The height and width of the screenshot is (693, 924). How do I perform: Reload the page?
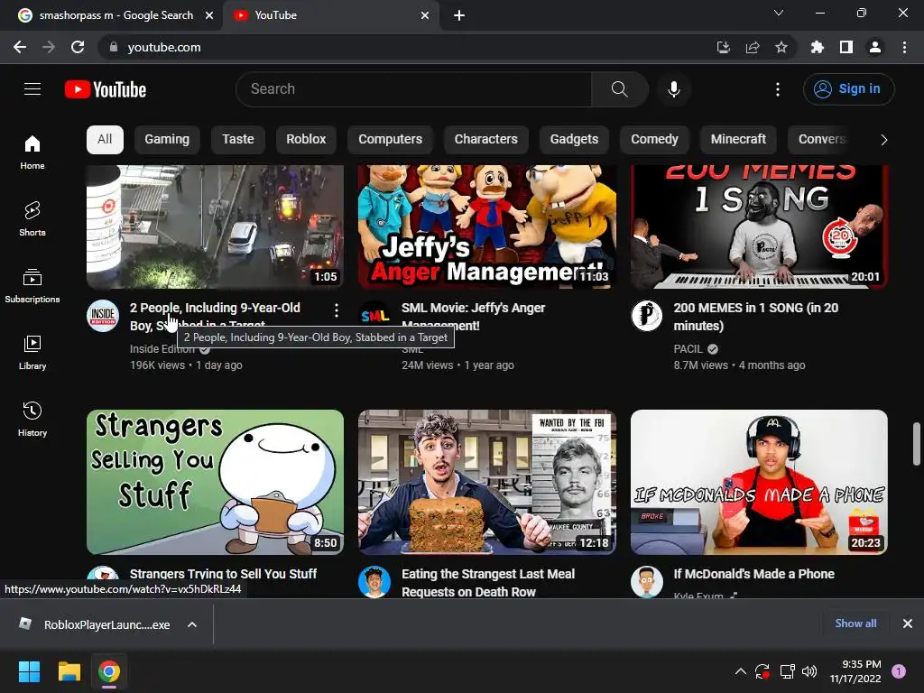(78, 47)
